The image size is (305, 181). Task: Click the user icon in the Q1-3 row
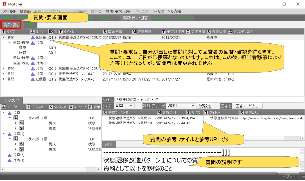point(33,38)
